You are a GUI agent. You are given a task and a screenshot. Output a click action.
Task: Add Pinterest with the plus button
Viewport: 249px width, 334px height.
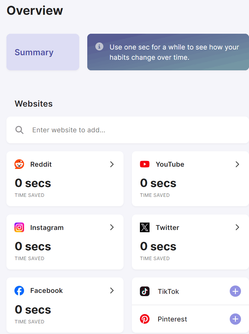coord(235,319)
